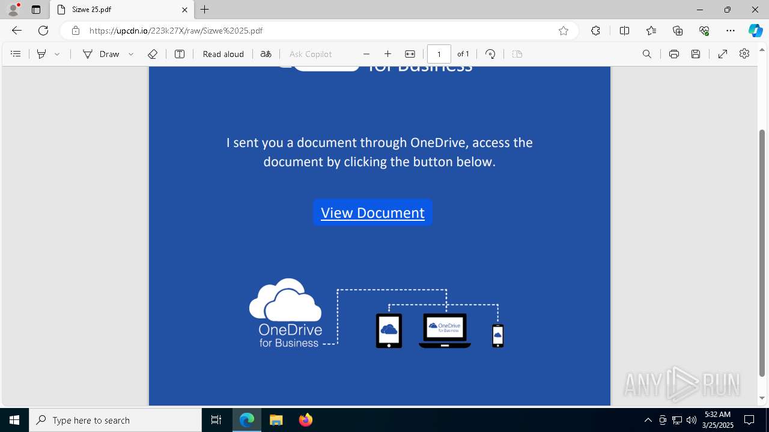Click the taskbar search box
This screenshot has width=769, height=432.
tap(115, 420)
